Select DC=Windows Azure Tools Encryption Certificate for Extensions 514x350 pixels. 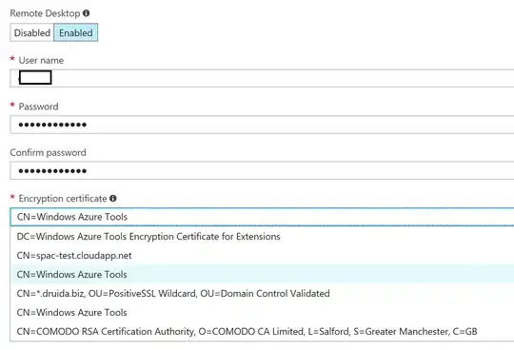point(262,237)
